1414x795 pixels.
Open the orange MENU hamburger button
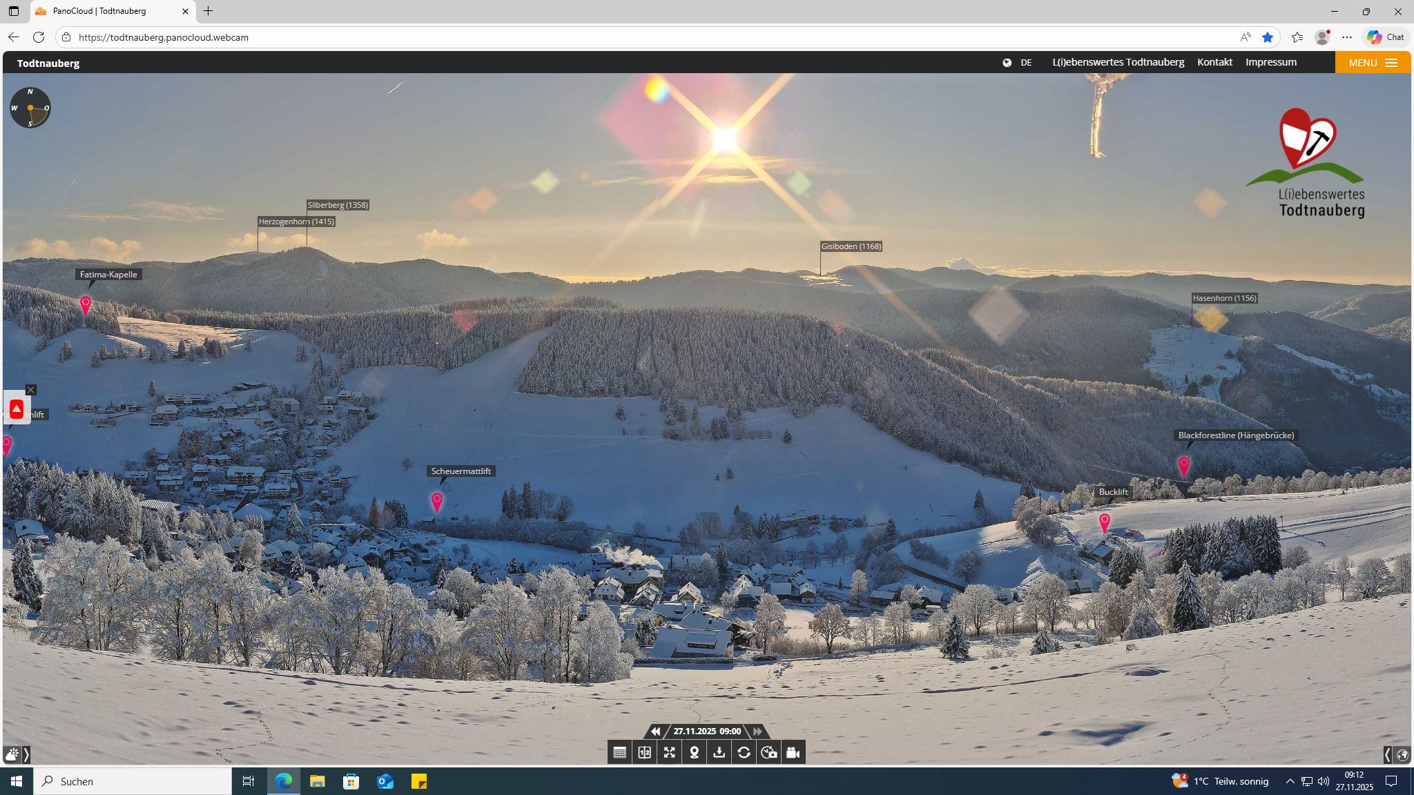pos(1373,63)
